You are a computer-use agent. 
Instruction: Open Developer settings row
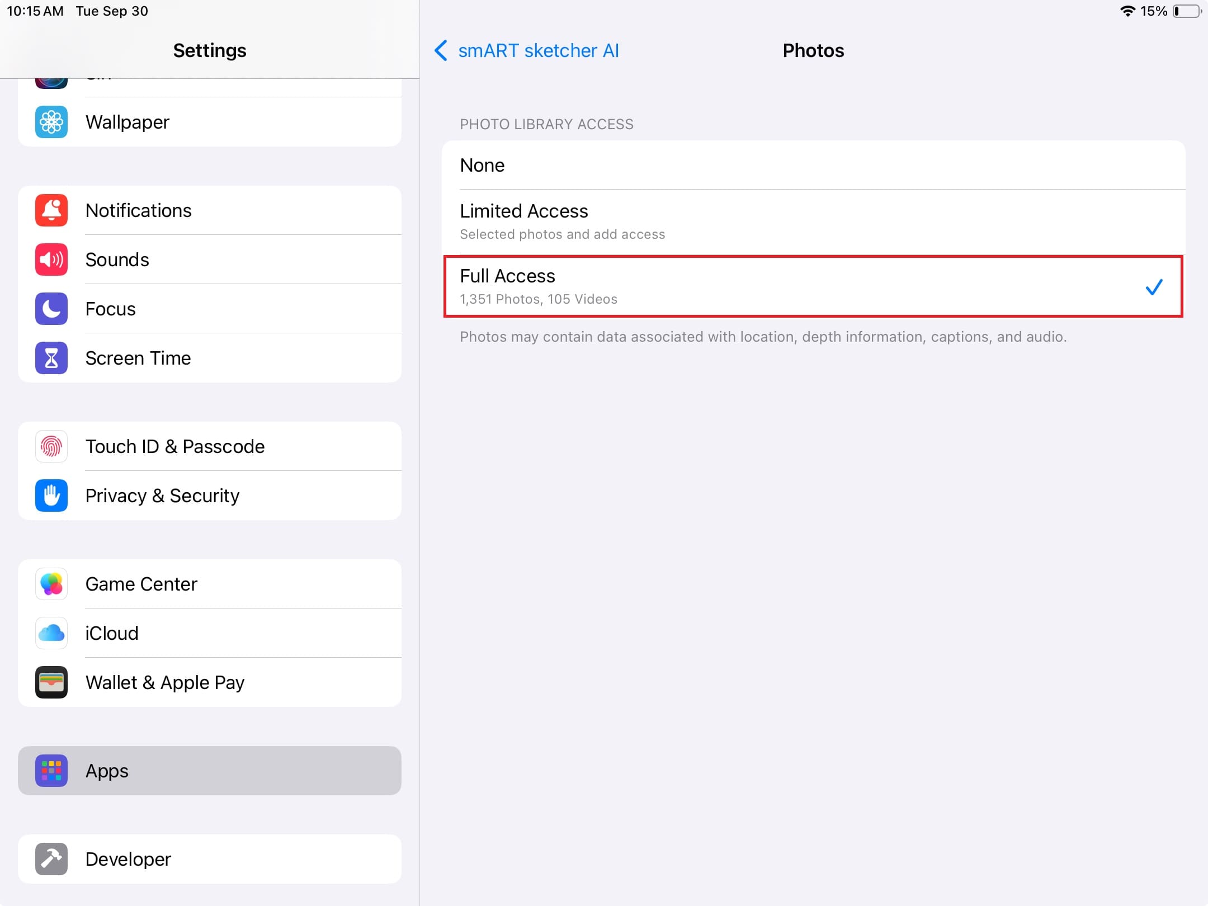(209, 859)
